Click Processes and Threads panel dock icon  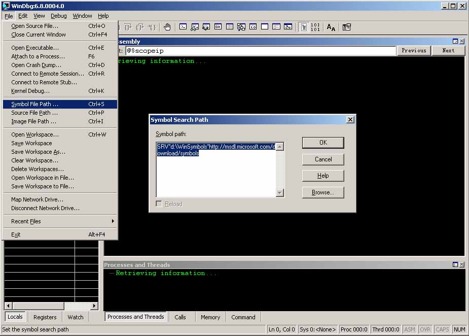coord(455,264)
